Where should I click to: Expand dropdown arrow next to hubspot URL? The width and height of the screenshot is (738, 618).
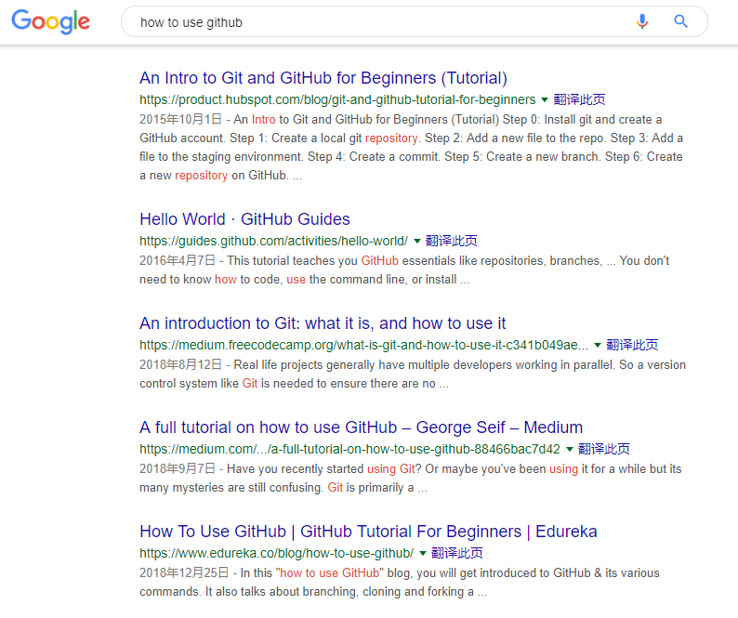[x=545, y=99]
